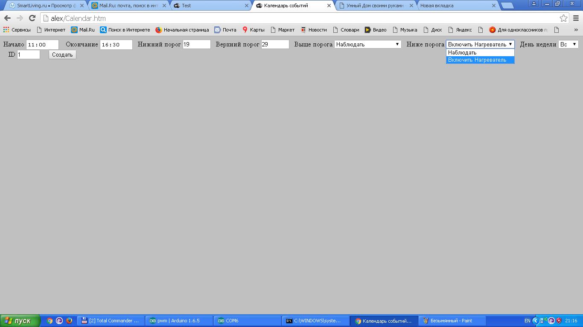The image size is (583, 327).
Task: Go back to the previous page
Action: [x=7, y=18]
